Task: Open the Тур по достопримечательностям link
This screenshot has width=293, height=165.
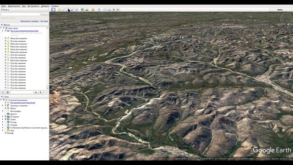Action: 24,31
